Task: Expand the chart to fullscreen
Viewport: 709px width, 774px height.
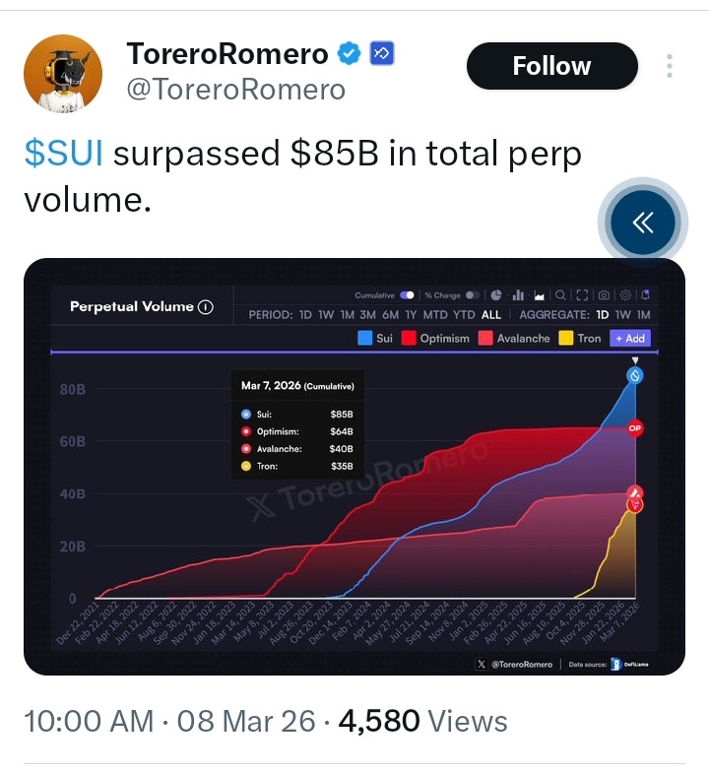Action: pyautogui.click(x=581, y=294)
